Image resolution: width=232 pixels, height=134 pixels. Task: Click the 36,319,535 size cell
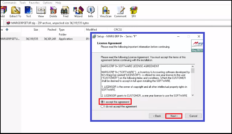click(32, 39)
